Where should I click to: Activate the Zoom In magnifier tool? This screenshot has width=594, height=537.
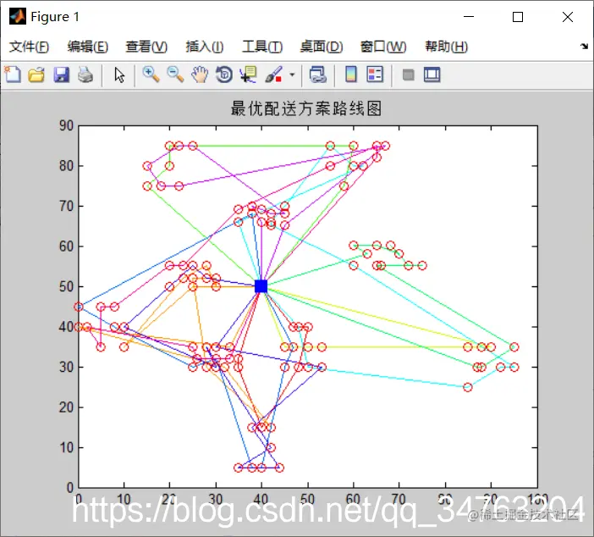click(151, 75)
